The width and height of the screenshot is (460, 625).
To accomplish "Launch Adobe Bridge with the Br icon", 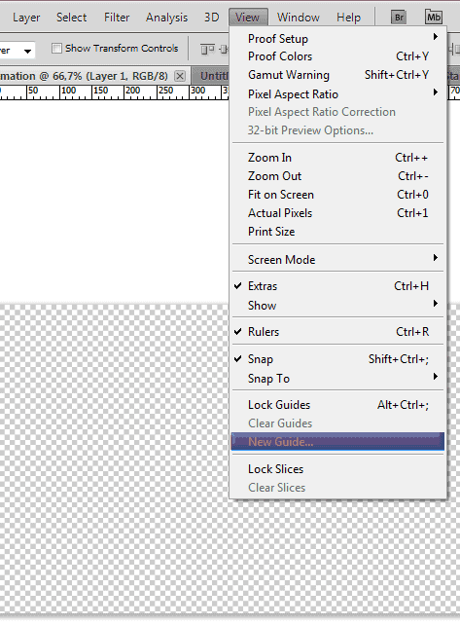I will point(399,18).
